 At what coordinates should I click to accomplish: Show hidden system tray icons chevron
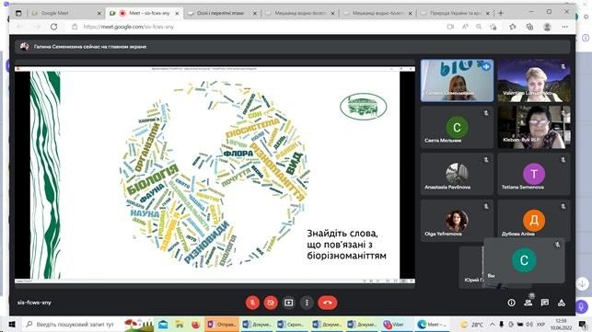click(x=493, y=325)
